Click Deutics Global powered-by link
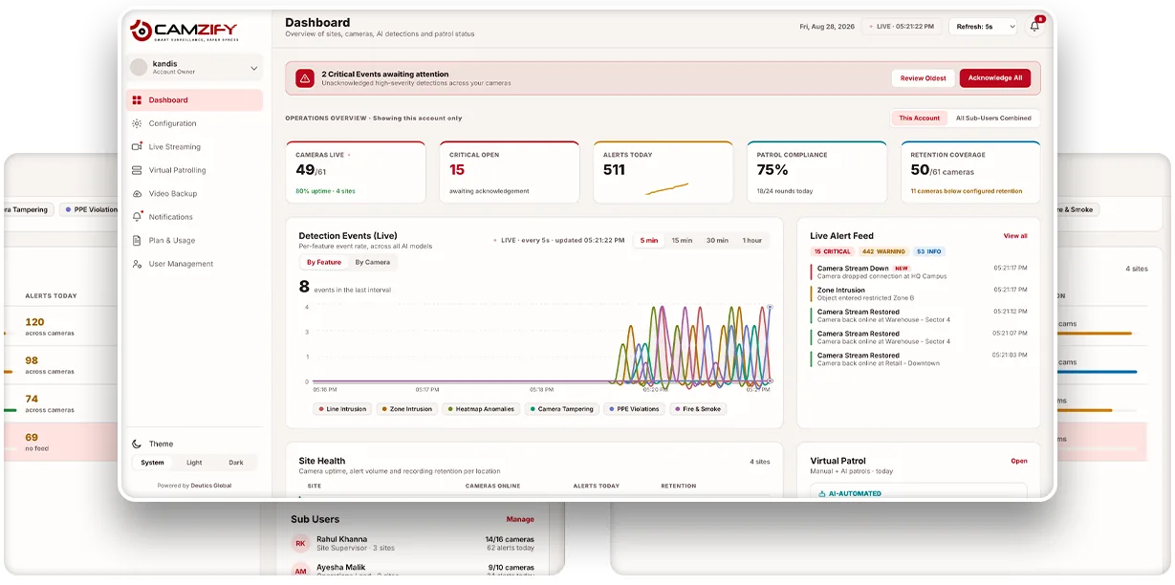This screenshot has width=1175, height=585. tap(210, 486)
